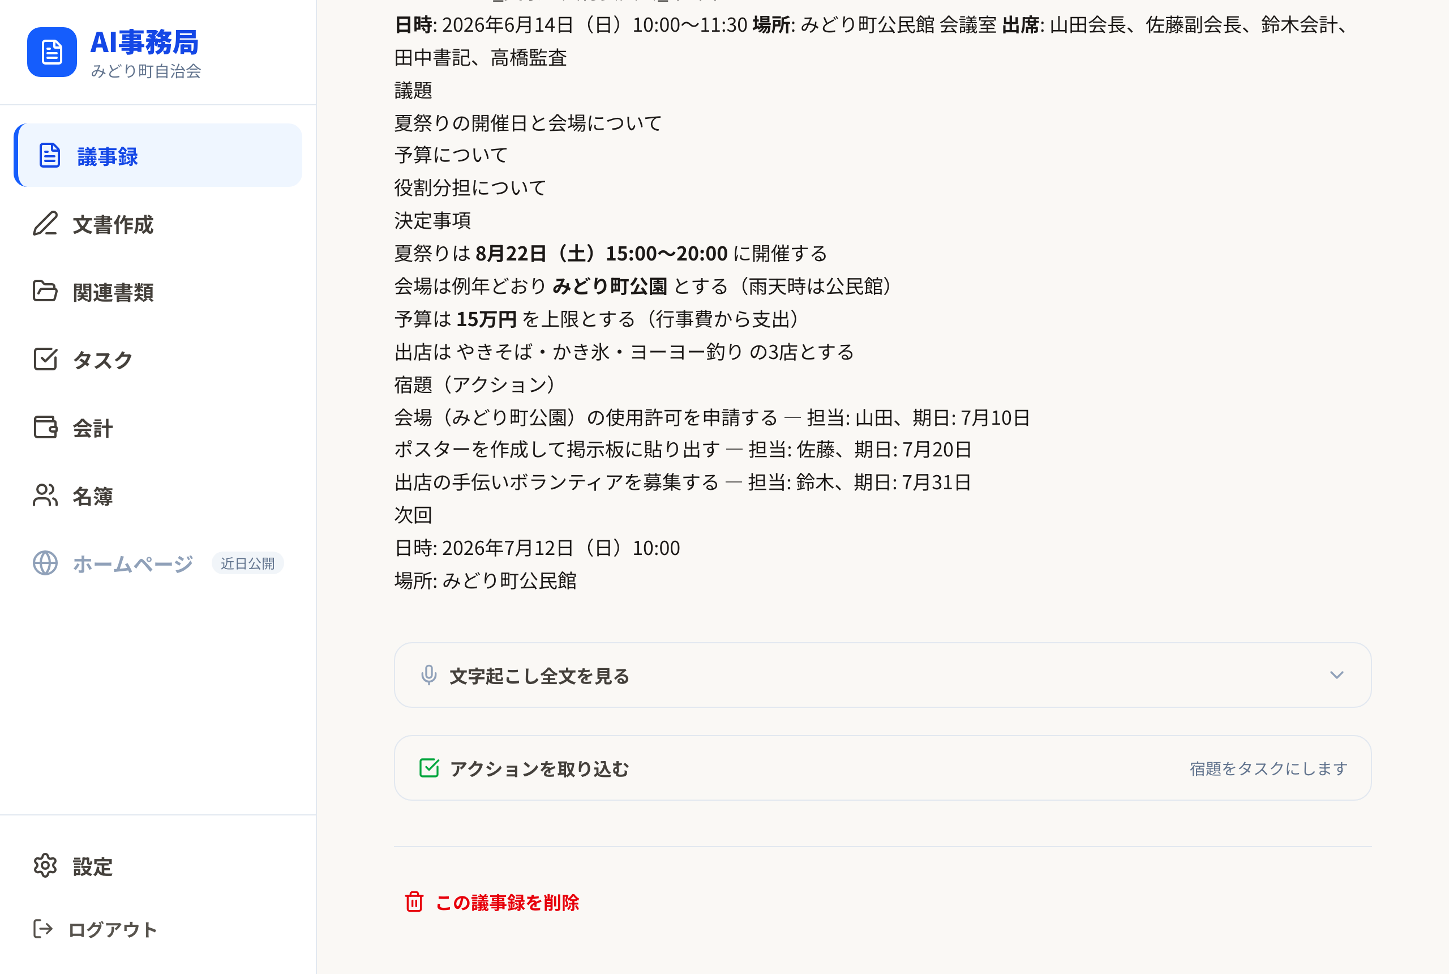Click the ログアウト exit arrow icon
The width and height of the screenshot is (1449, 974).
click(x=43, y=929)
